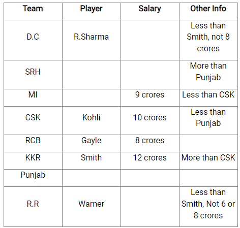Click the empty player cell for MI

pyautogui.click(x=92, y=98)
